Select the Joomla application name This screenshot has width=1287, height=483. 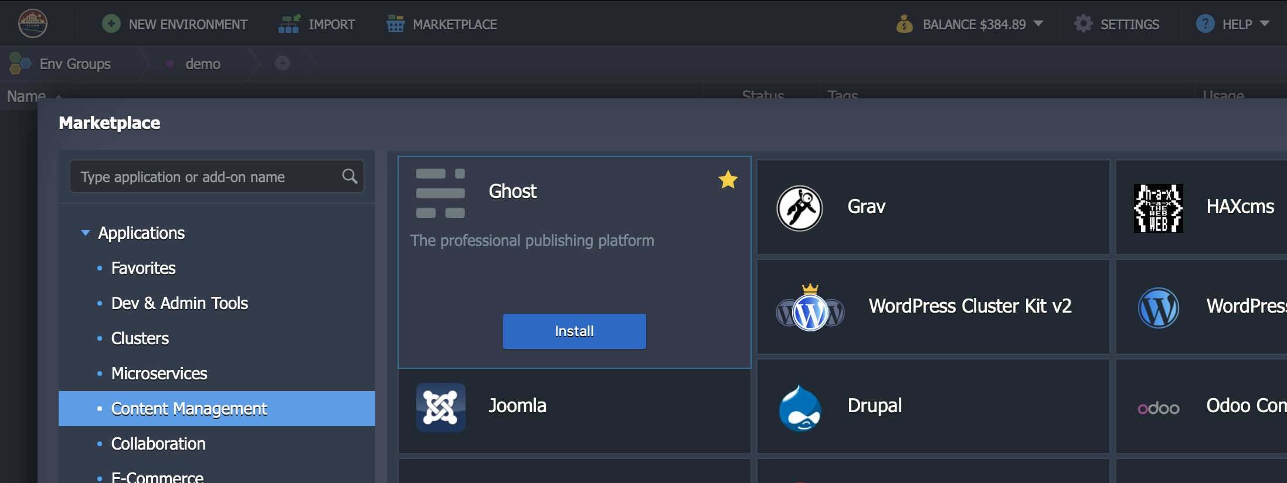coord(517,406)
